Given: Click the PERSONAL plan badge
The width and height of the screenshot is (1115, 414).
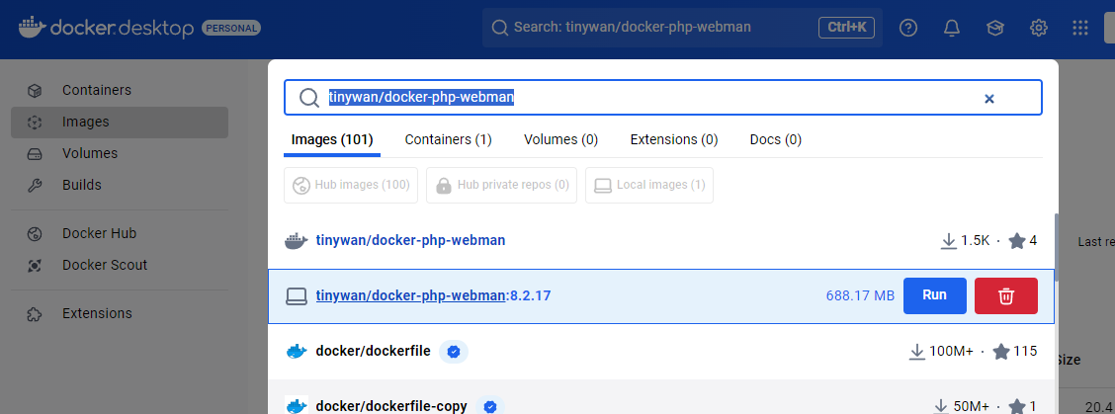Looking at the screenshot, I should [x=232, y=29].
